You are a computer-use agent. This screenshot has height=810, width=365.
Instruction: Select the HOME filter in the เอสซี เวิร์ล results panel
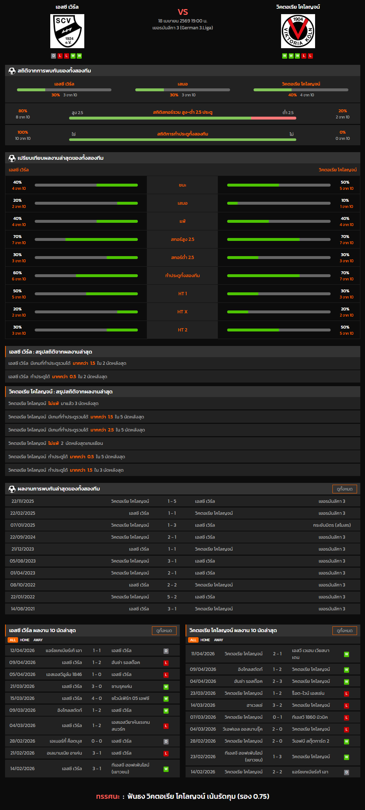coord(25,640)
